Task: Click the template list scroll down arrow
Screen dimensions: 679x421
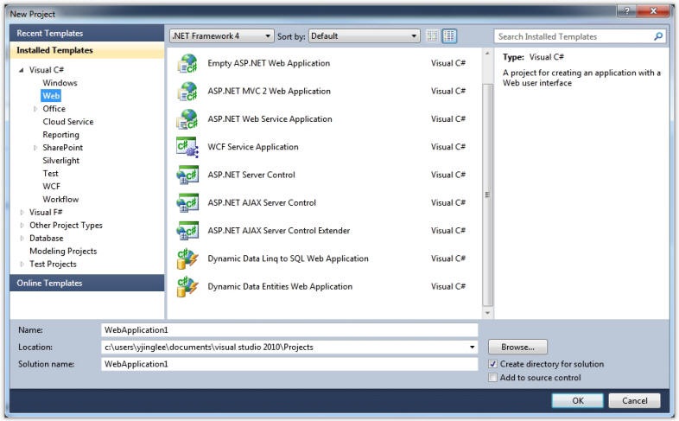Action: (x=487, y=313)
